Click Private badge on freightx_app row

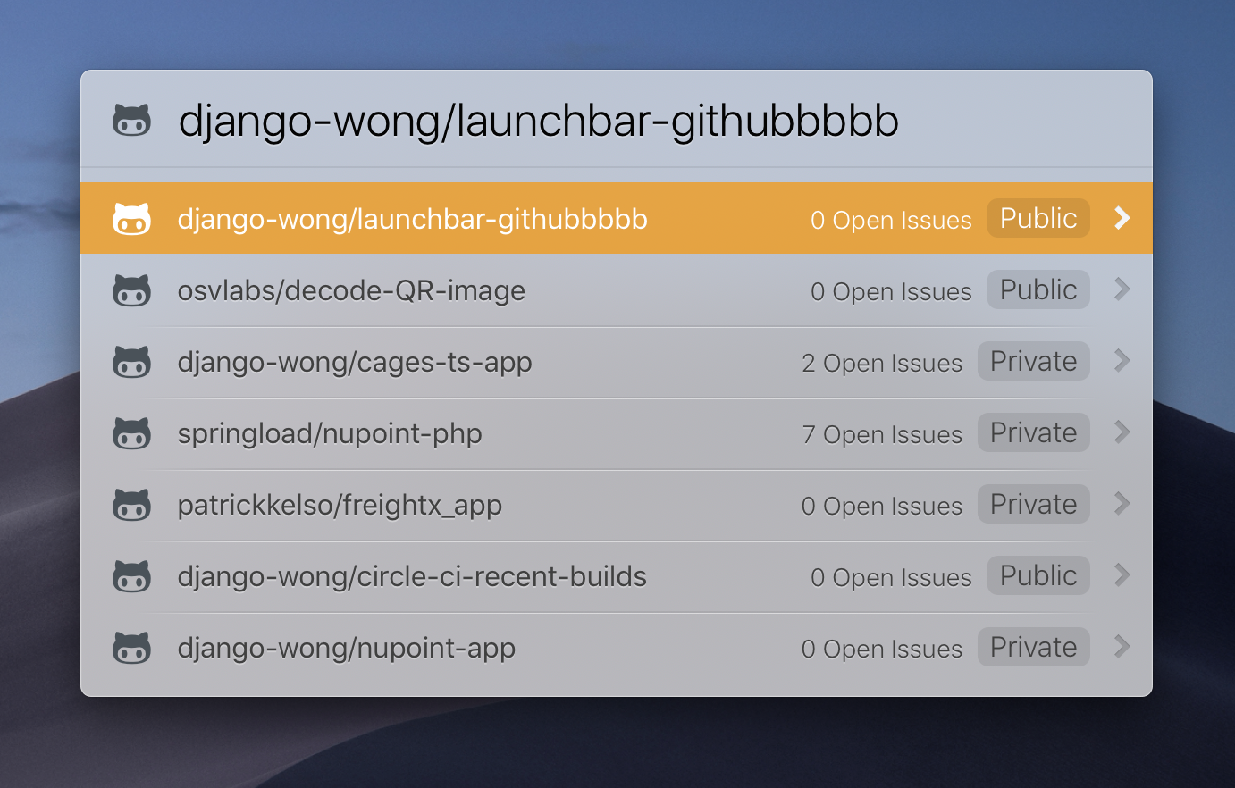(1034, 504)
